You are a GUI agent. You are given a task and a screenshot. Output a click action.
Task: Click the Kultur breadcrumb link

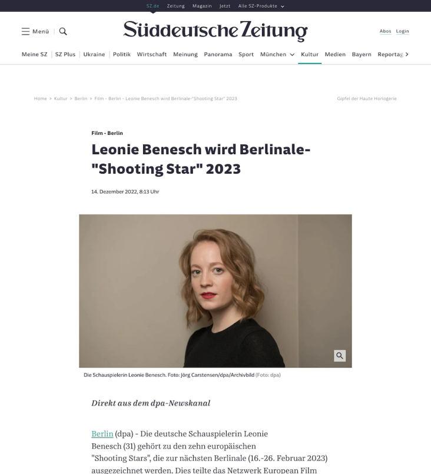coord(61,98)
